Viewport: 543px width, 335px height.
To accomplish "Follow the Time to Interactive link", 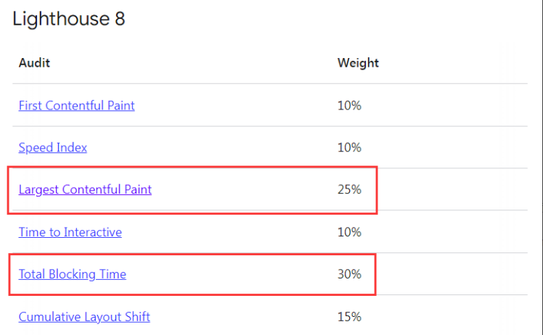I will tap(70, 232).
